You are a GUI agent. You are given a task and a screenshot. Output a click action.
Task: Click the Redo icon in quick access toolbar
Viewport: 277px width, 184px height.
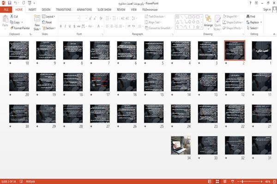point(24,3)
